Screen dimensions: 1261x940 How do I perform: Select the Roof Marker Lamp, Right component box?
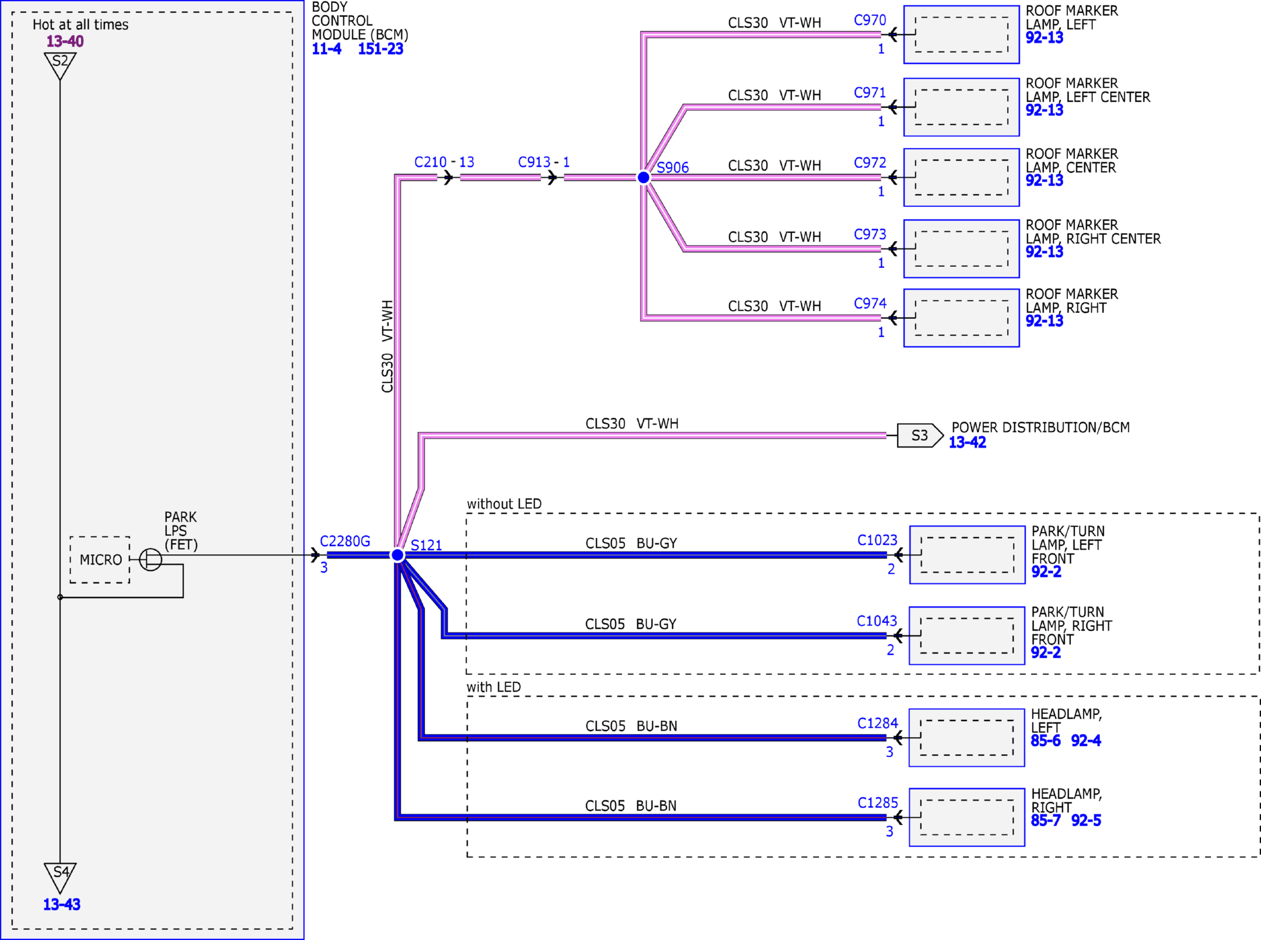pos(961,318)
